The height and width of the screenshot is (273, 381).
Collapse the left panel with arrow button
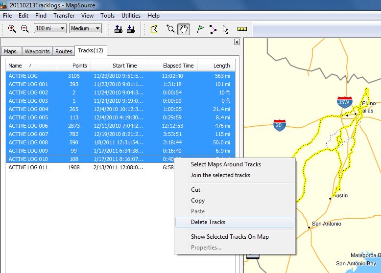[237, 42]
